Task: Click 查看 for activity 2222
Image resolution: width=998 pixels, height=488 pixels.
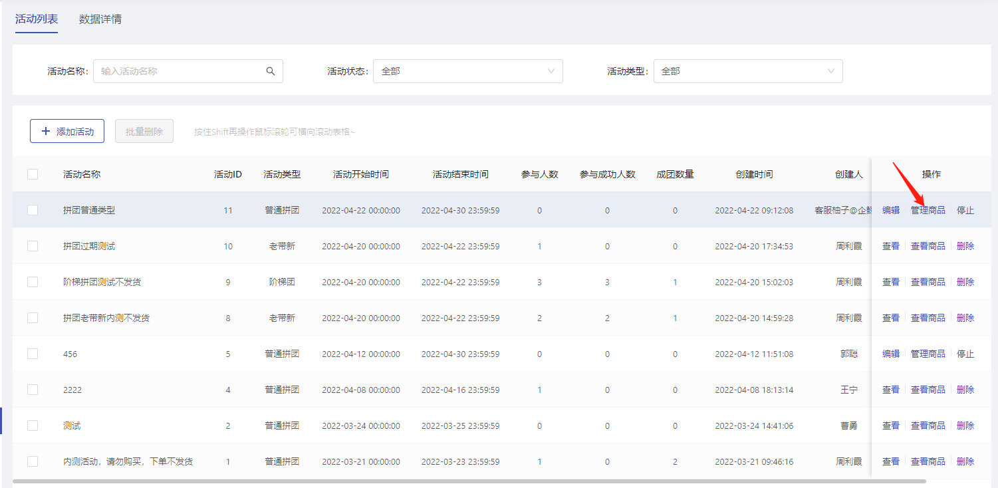Action: [x=891, y=390]
